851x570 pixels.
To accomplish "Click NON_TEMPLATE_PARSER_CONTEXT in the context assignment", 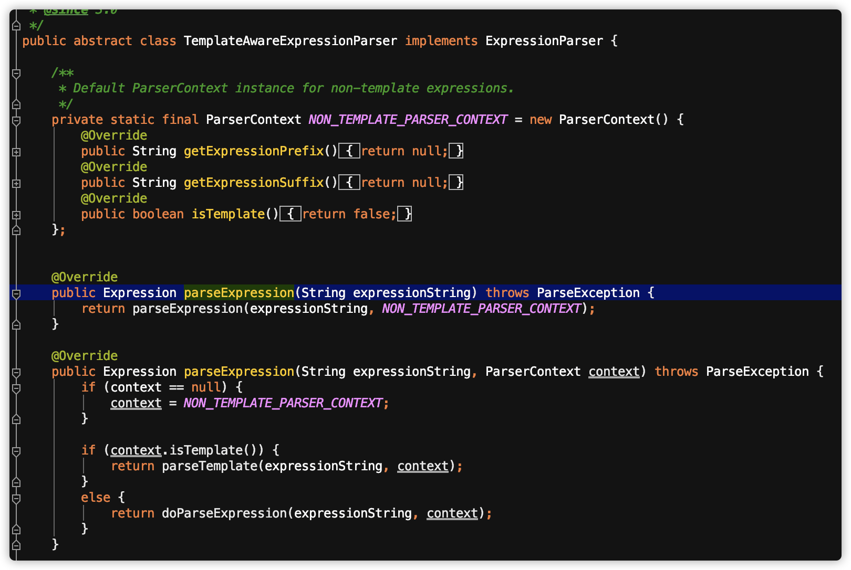I will (283, 403).
